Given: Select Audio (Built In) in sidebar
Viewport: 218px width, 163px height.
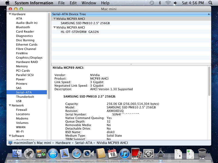Looking at the screenshot, I should [27, 23].
